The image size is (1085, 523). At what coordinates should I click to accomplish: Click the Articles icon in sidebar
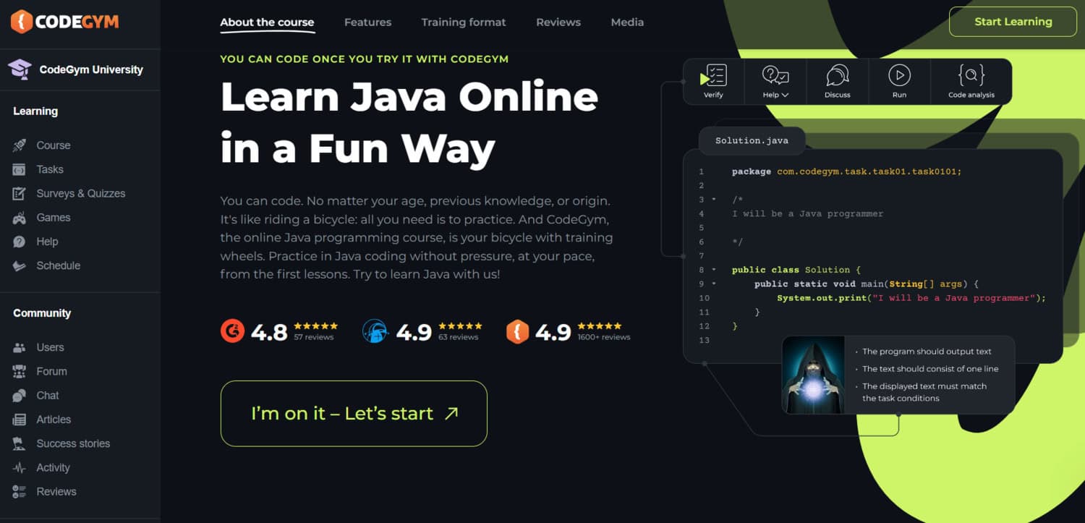pos(20,420)
